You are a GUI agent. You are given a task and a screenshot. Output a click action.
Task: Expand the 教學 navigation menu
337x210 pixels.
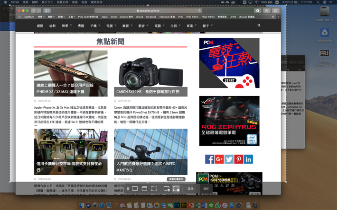pyautogui.click(x=66, y=26)
